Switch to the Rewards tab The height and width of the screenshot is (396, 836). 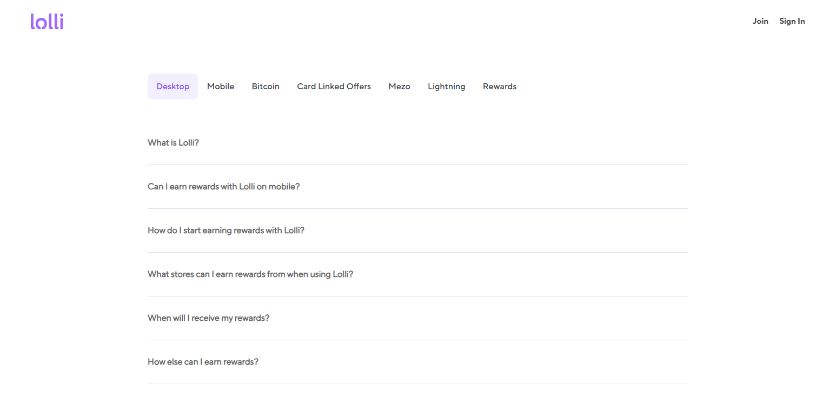(500, 87)
